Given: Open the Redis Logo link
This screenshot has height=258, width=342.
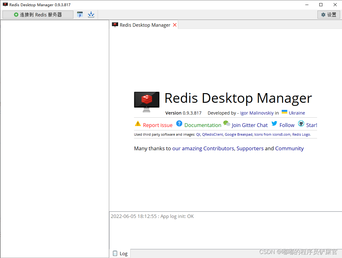Looking at the screenshot, I should (x=301, y=134).
